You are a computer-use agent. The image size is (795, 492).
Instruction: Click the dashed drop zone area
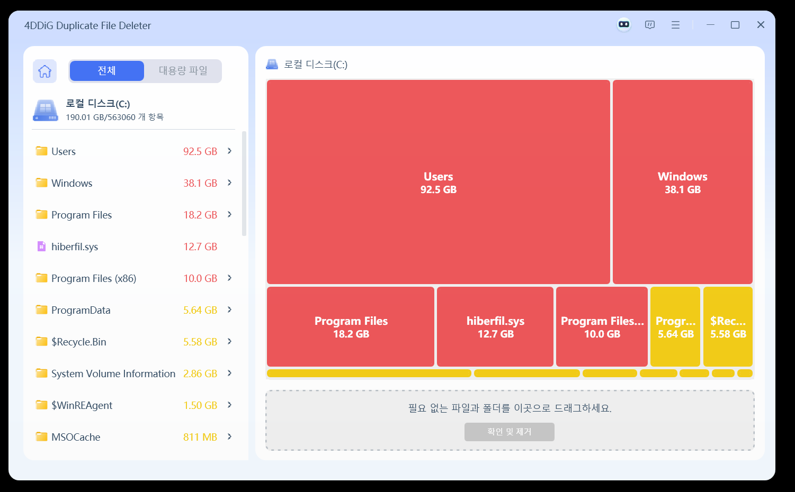[x=510, y=421]
